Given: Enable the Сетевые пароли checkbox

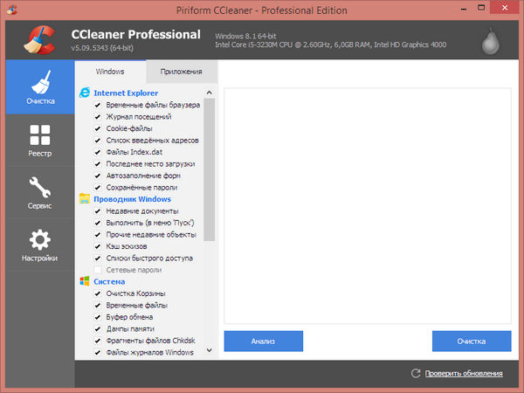Looking at the screenshot, I should tap(98, 270).
